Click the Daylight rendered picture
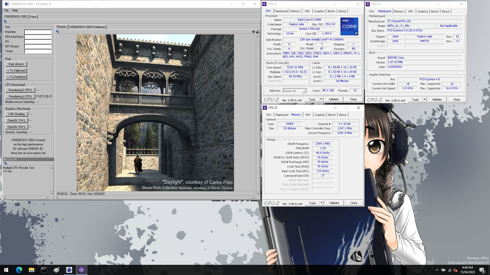Viewport: 490px width, 275px height. (x=155, y=113)
